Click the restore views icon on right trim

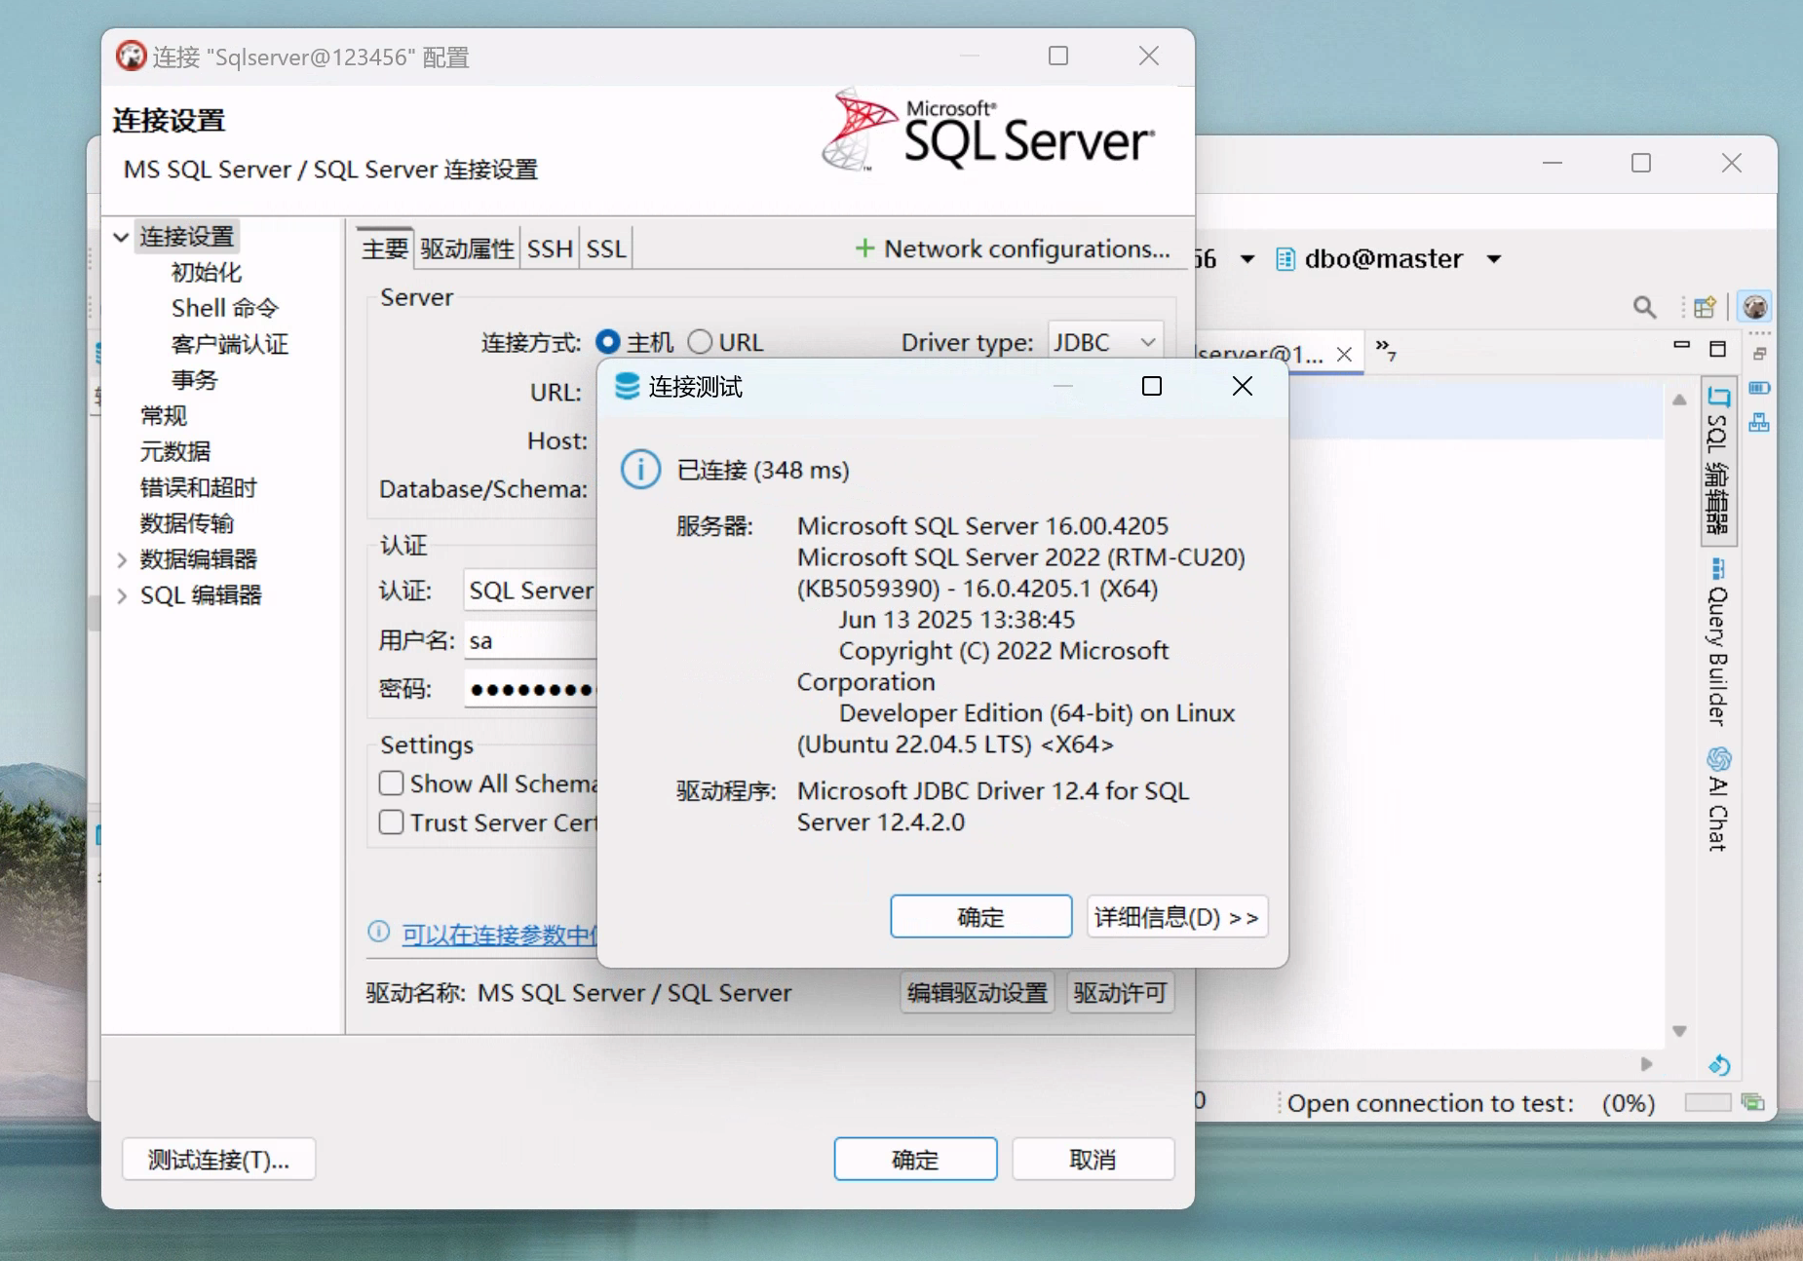tap(1760, 353)
